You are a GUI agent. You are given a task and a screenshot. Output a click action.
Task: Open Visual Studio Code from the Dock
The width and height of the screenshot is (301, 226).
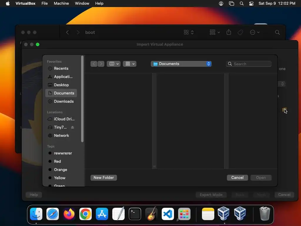[168, 214]
